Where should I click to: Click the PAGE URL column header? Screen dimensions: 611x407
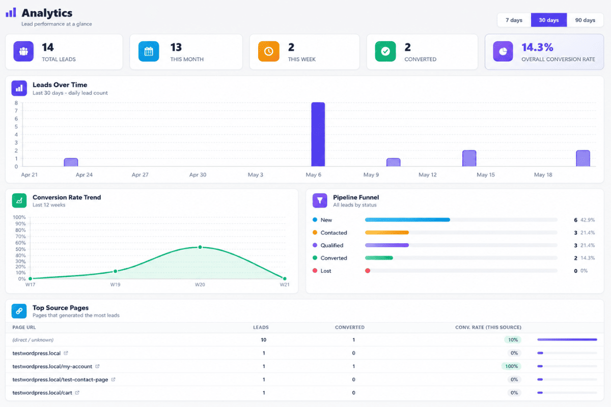(23, 327)
